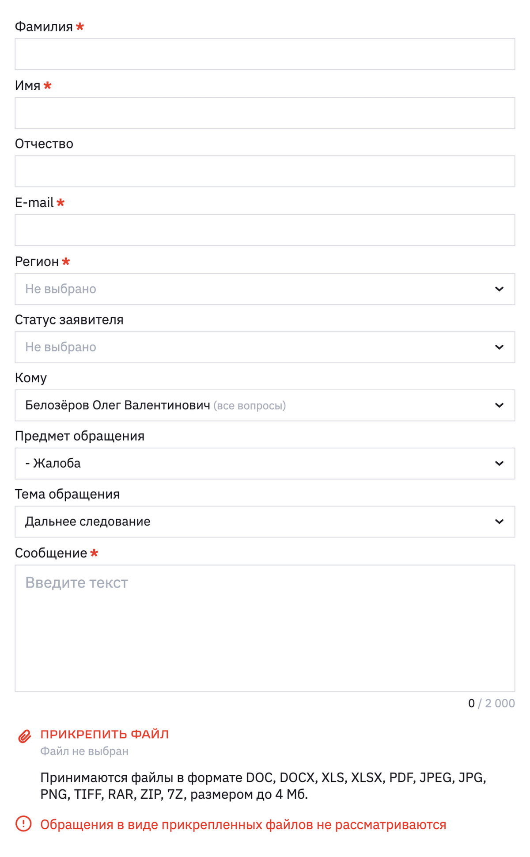Screen dimensions: 530x857
Task: Open the Кому recipient dropdown
Action: pyautogui.click(x=256, y=405)
